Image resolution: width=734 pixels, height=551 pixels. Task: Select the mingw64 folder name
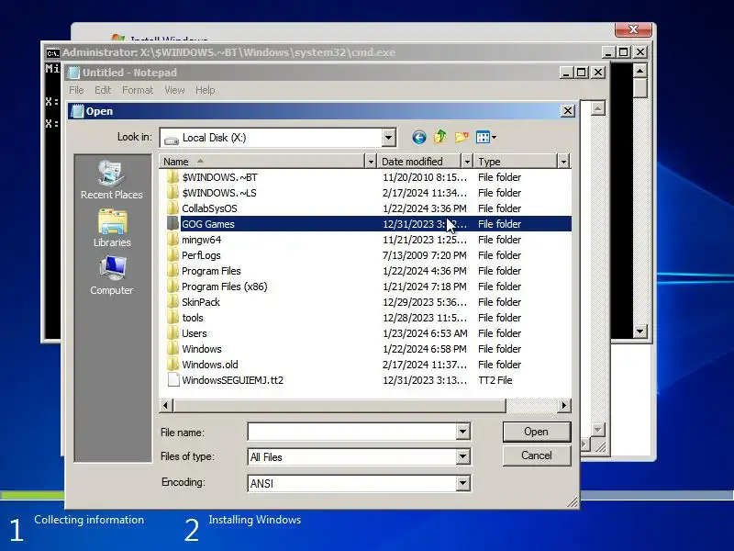(201, 240)
